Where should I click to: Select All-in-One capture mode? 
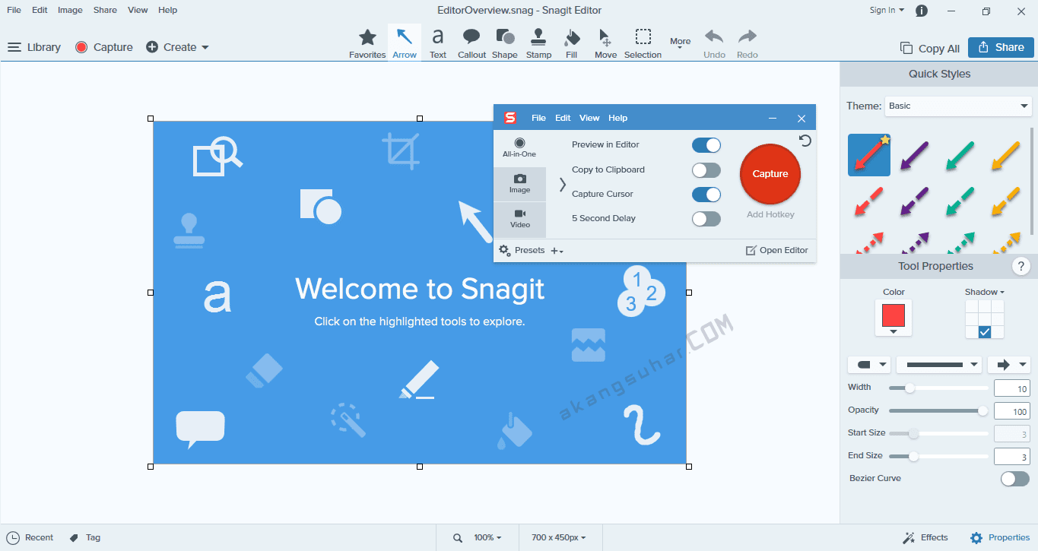pos(519,147)
